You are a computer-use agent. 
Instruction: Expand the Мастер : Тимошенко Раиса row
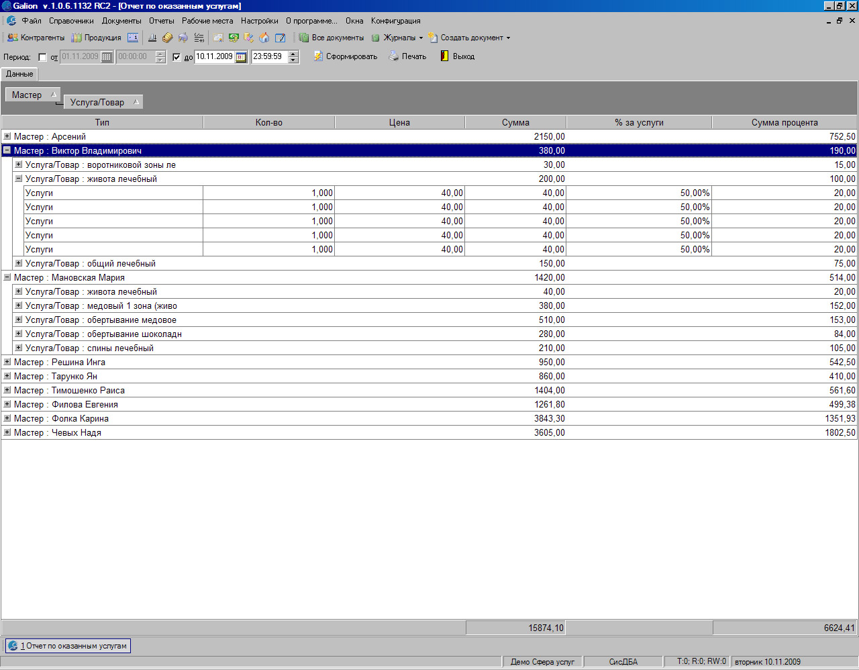[7, 390]
